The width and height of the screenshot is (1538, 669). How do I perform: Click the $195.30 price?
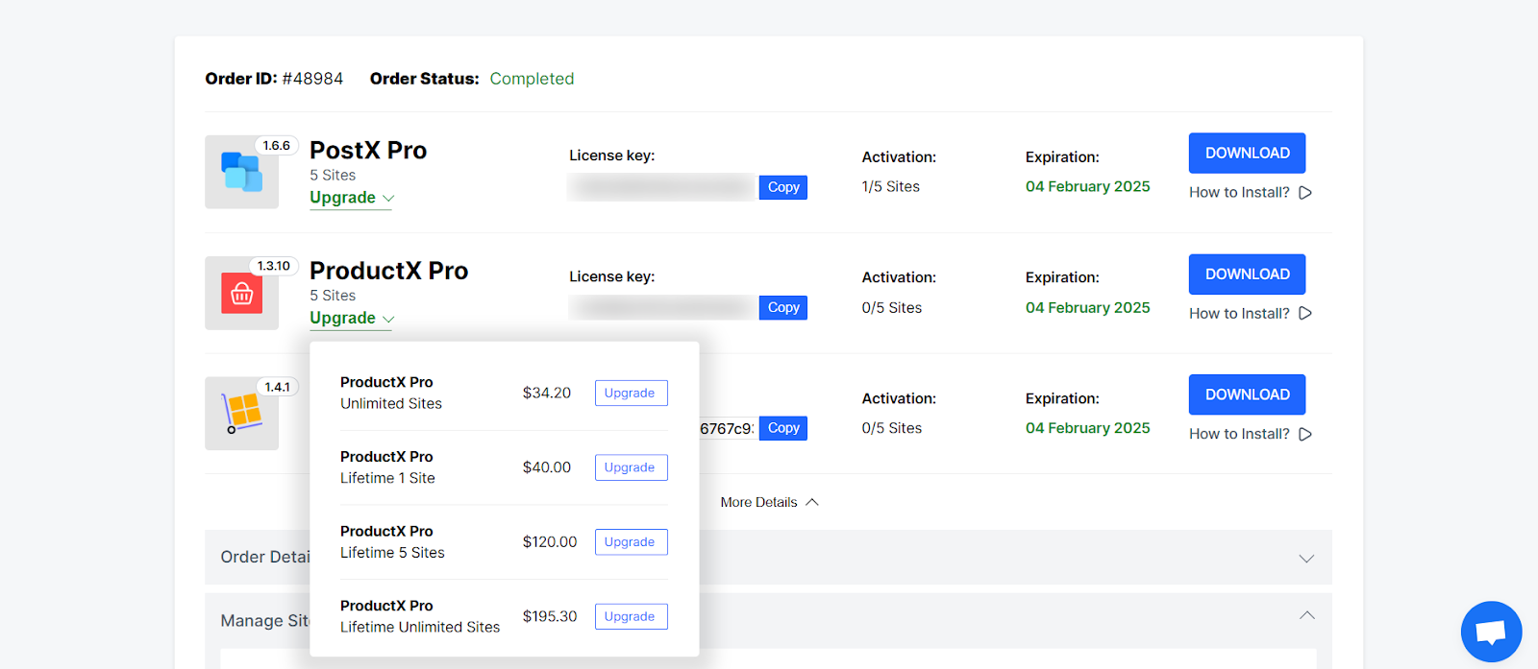point(550,616)
